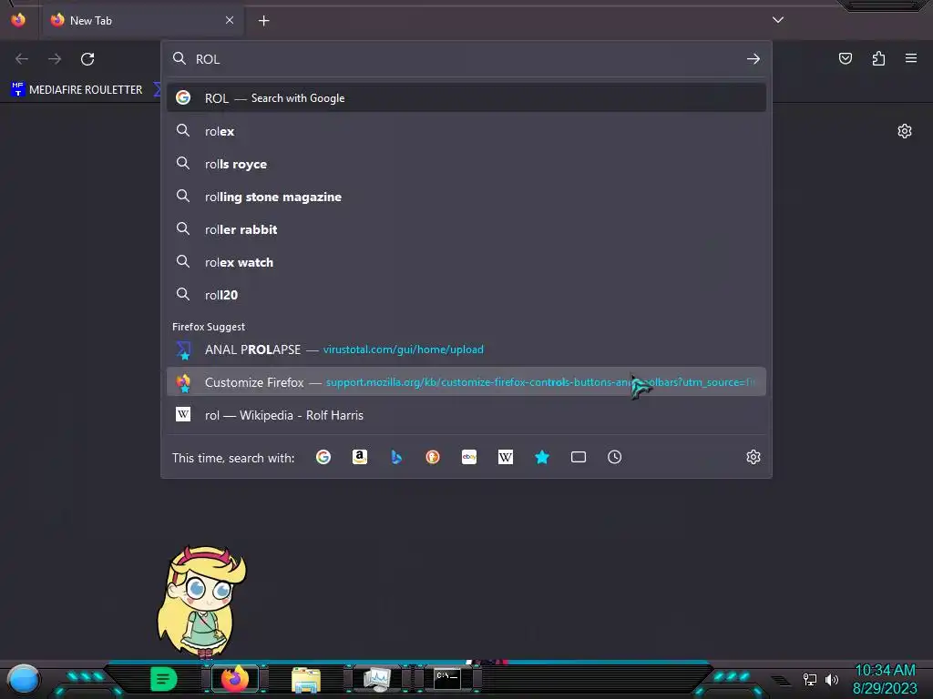This screenshot has height=699, width=933.
Task: Click Firefox icon on the taskbar
Action: pos(235,679)
